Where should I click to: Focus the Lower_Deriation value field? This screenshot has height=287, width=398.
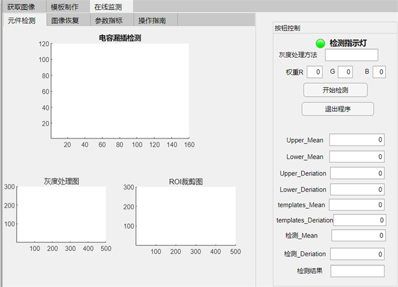(357, 190)
